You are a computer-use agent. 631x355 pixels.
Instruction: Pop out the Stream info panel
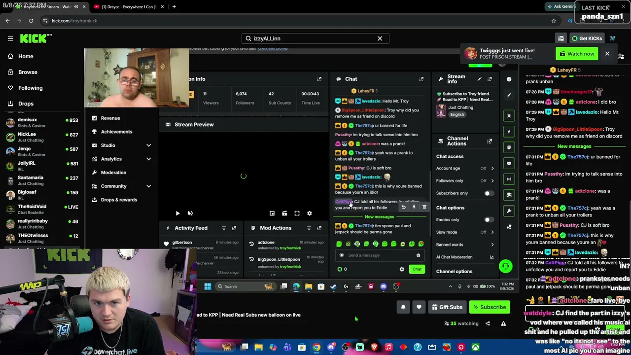(x=490, y=79)
